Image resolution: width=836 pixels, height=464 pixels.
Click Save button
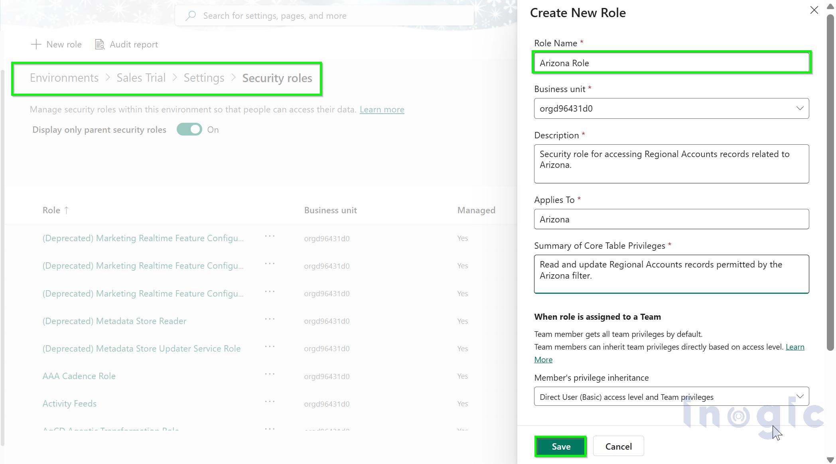[561, 446]
